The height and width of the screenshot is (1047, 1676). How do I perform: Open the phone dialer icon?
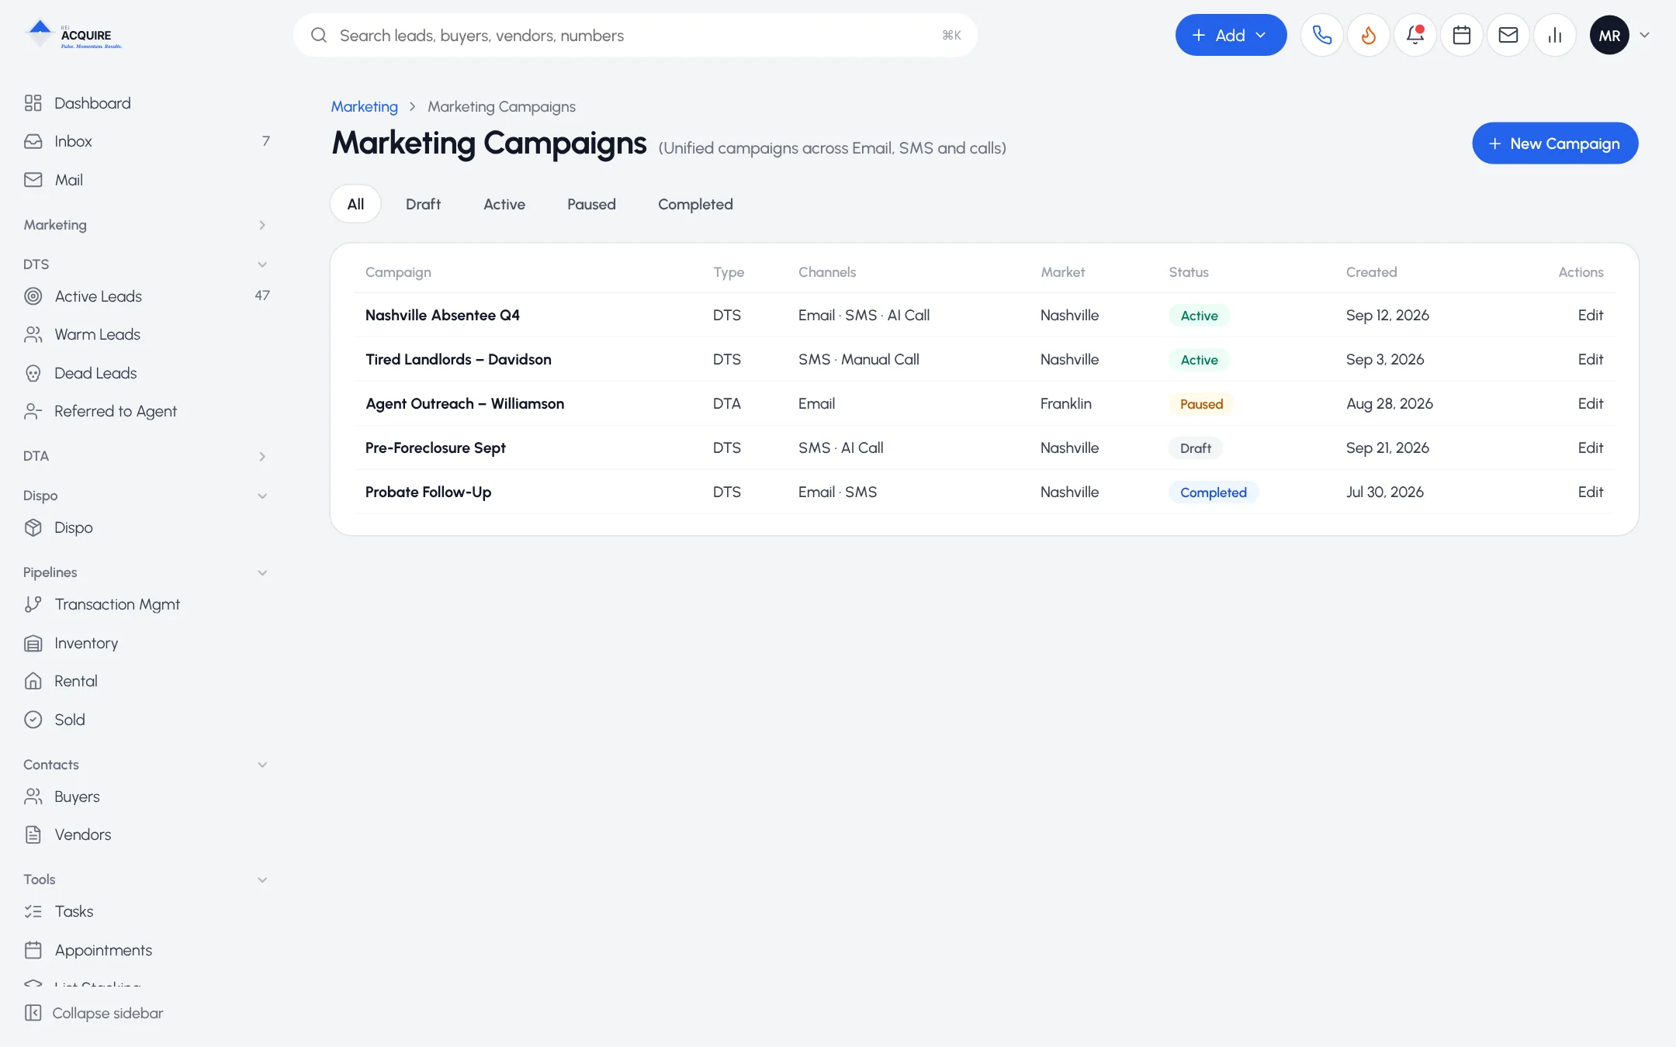(1321, 35)
